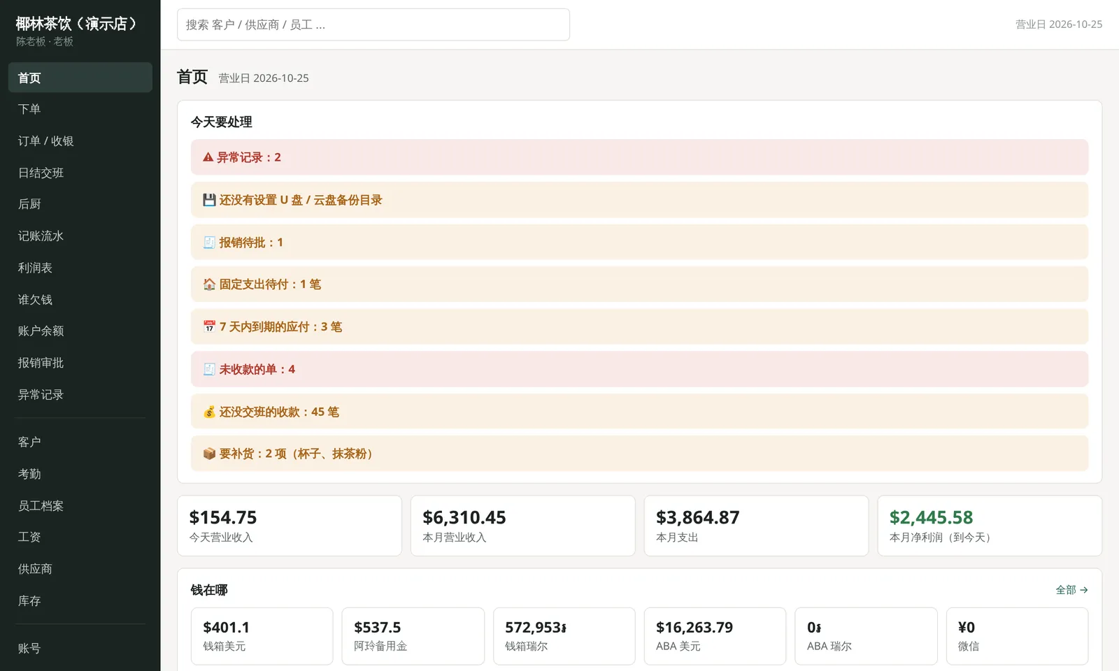Click the $154.75 今天营业收入 card
This screenshot has height=671, width=1119.
290,526
